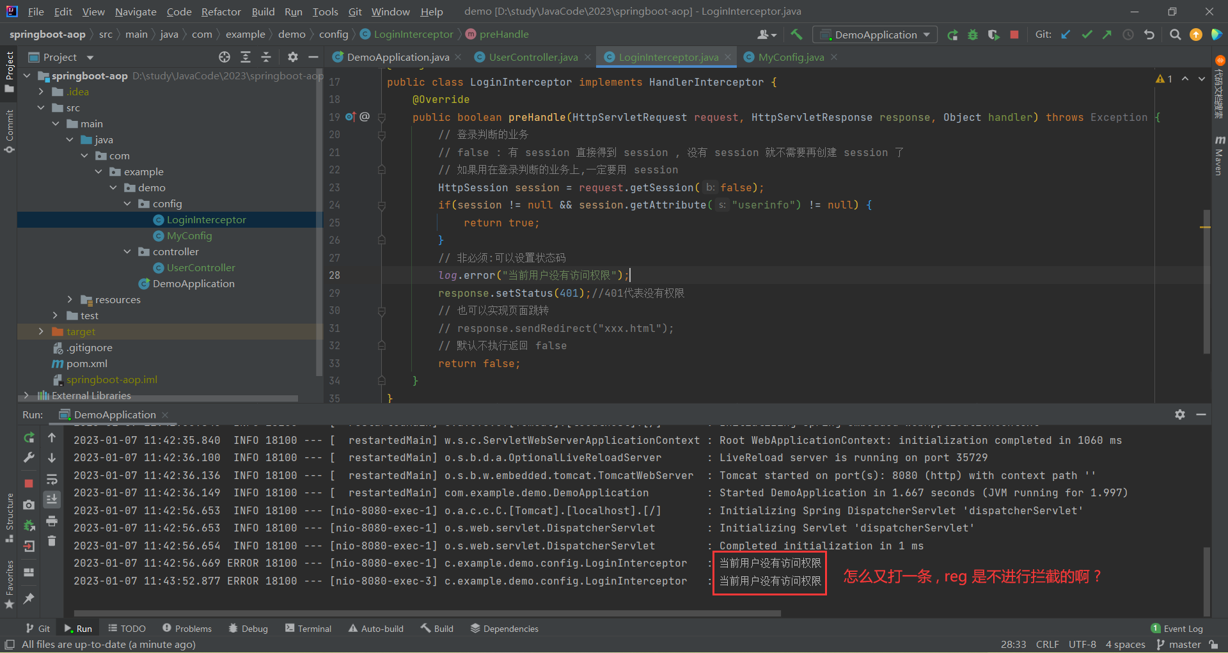Open the Terminal tool window

pyautogui.click(x=308, y=629)
